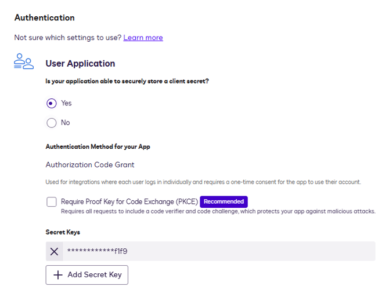
Task: Delete secret key ending in f1f9 with X
Action: point(54,251)
